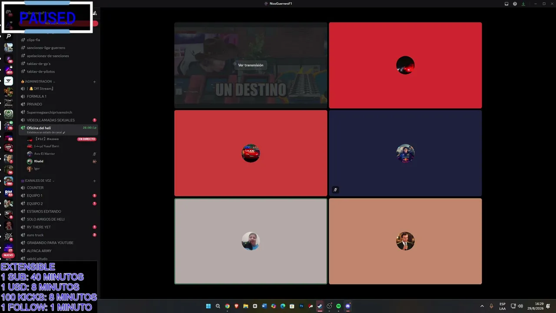
Task: Open Google Chrome from the taskbar
Action: point(227,306)
